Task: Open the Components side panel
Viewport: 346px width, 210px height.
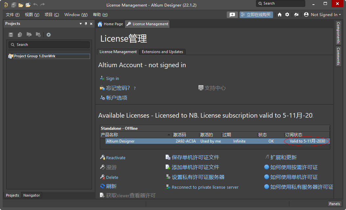Action: [x=338, y=32]
